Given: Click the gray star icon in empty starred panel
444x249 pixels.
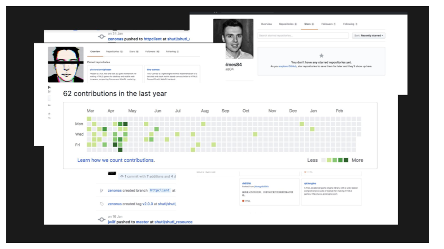Looking at the screenshot, I should (321, 56).
